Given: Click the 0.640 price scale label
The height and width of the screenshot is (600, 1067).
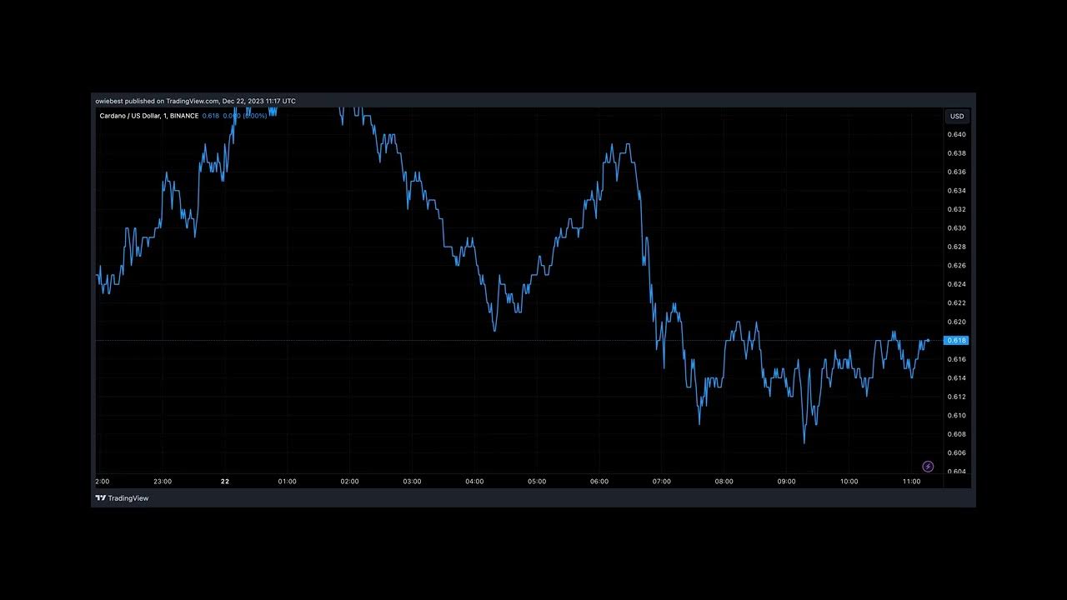Looking at the screenshot, I should (x=956, y=135).
